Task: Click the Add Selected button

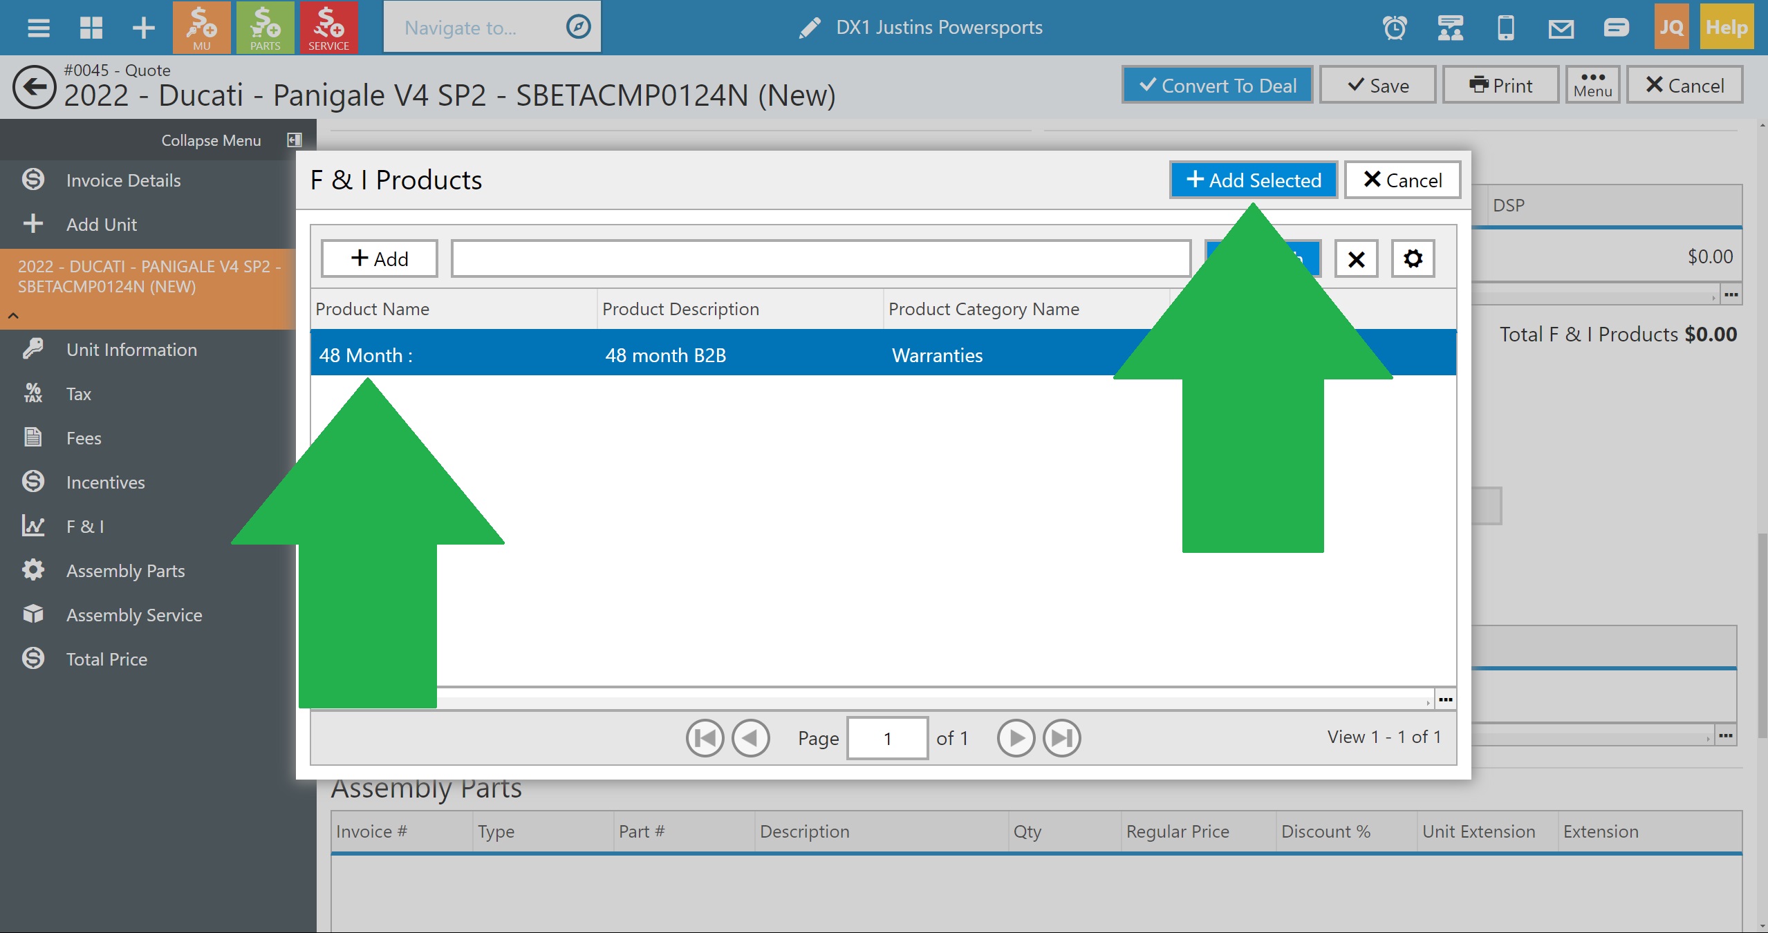Action: (1253, 180)
